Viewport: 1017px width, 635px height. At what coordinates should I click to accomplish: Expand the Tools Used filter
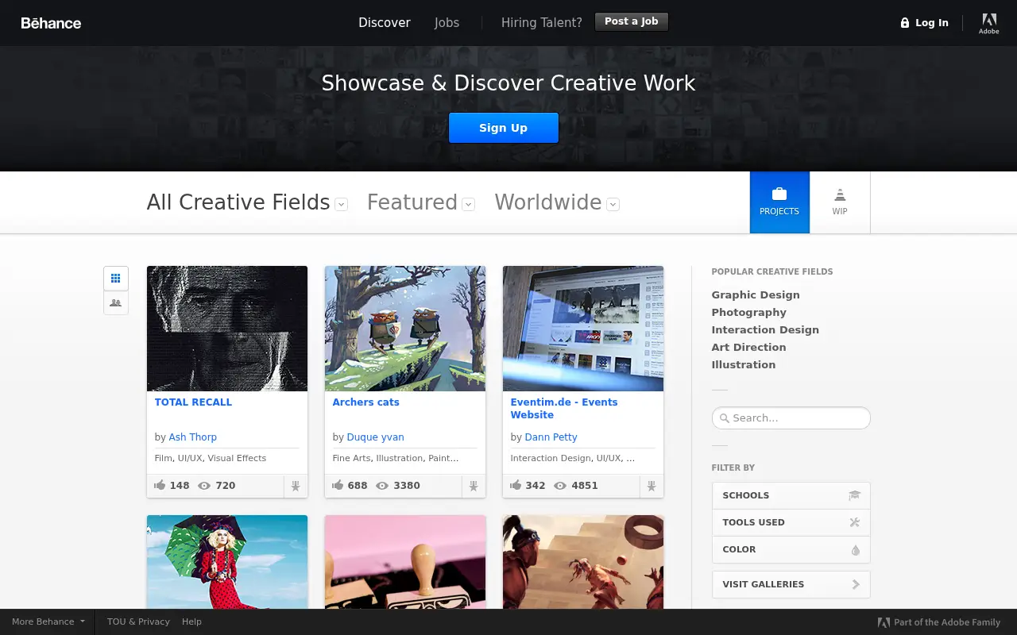coord(791,522)
